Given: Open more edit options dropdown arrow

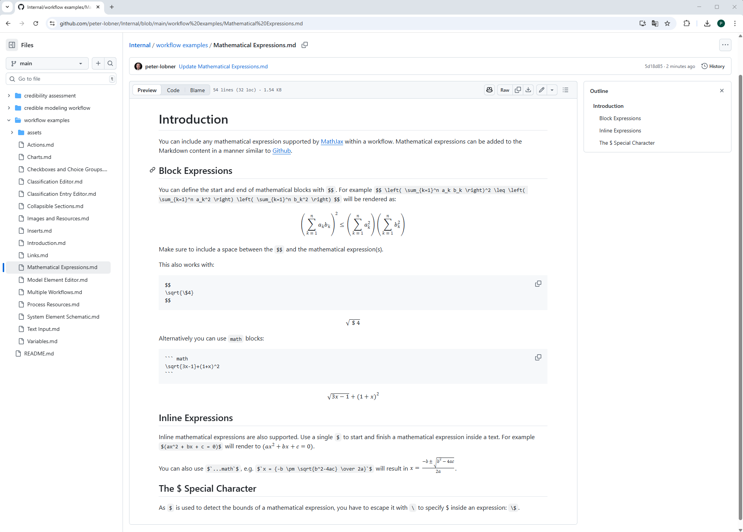Looking at the screenshot, I should [552, 90].
